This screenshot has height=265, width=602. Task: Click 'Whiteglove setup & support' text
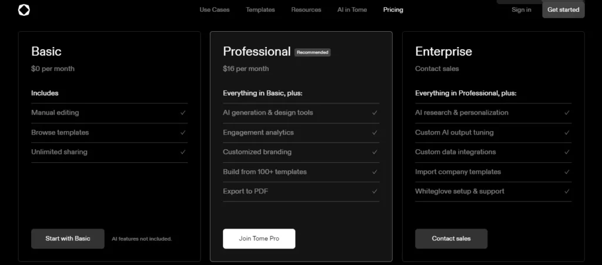[460, 191]
